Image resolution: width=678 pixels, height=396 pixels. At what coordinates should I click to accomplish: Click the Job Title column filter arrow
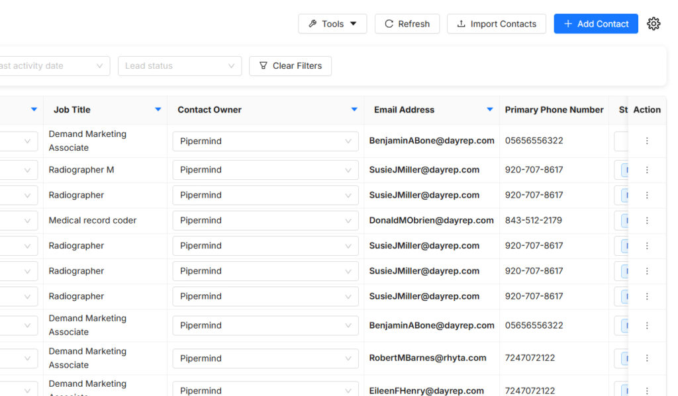click(158, 110)
